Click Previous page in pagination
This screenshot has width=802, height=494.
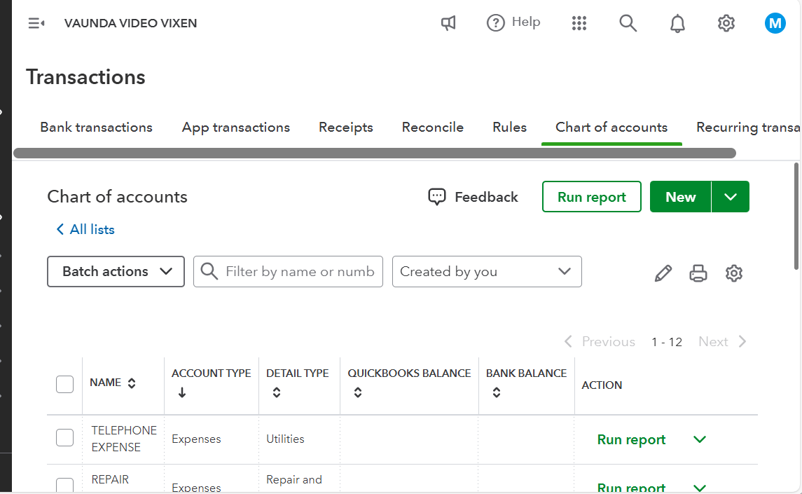click(600, 341)
